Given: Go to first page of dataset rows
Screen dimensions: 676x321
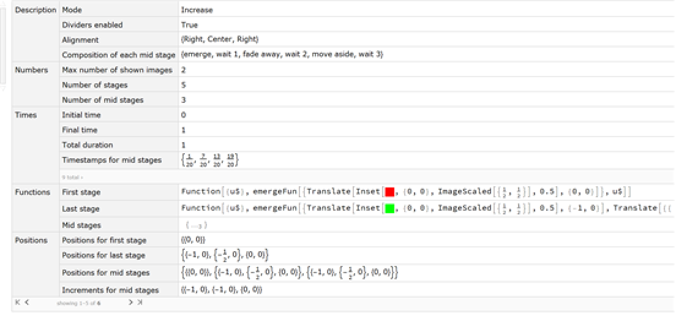Looking at the screenshot, I should pos(17,303).
